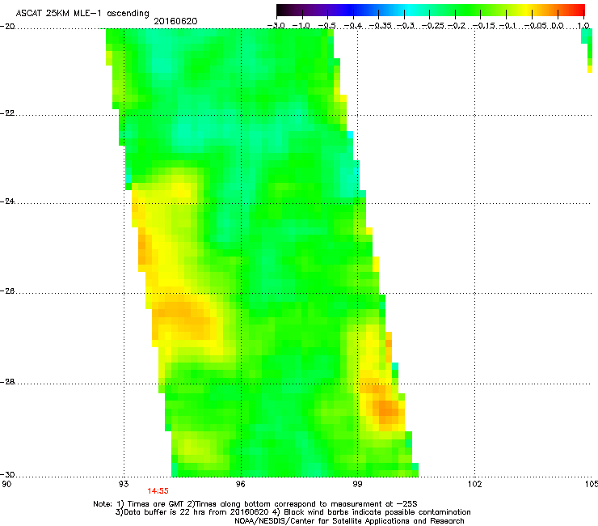The image size is (598, 526).
Task: Click the "ASCAT 25KM MLE-1 ascending" plot title
Action: click(82, 14)
